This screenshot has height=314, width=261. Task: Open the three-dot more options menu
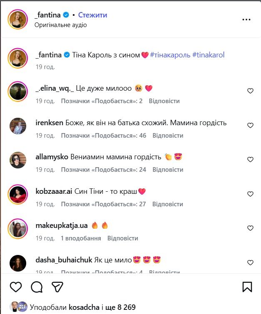point(246,19)
